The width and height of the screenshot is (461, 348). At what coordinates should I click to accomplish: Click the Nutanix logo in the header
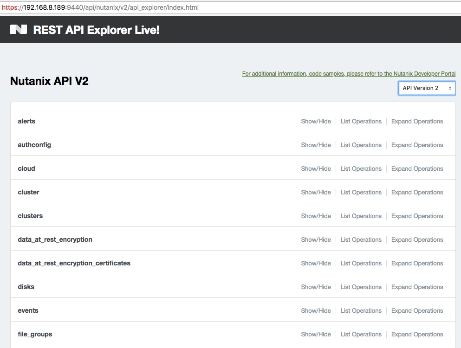[x=19, y=29]
